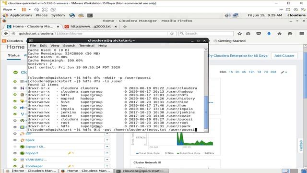Open the terminal View menu

click(x=55, y=46)
